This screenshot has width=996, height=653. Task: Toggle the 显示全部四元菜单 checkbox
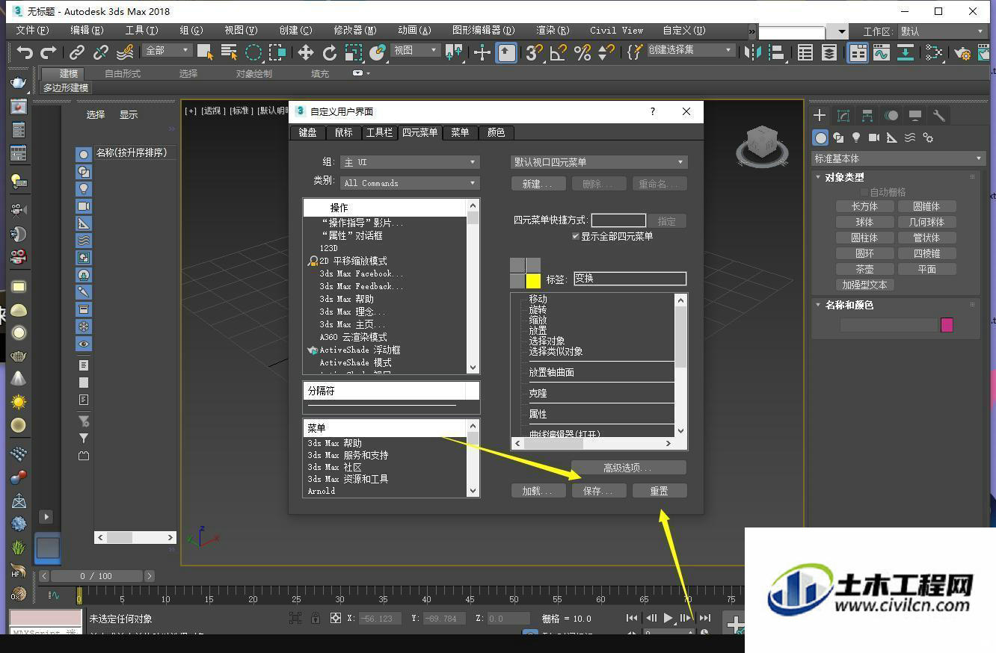(x=576, y=236)
